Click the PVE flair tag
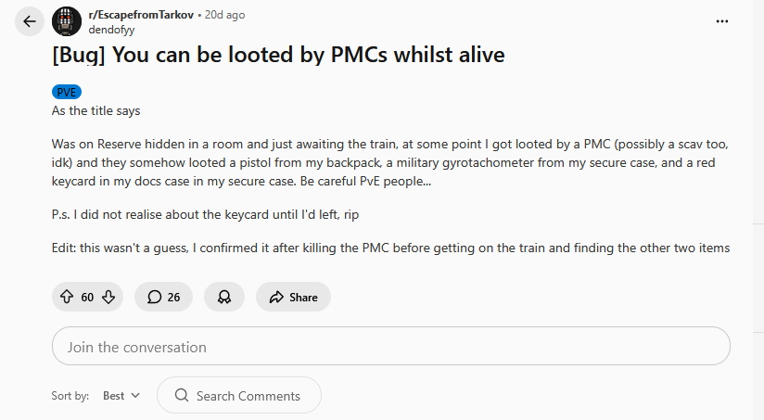Screen dimensions: 764x420 [x=67, y=92]
